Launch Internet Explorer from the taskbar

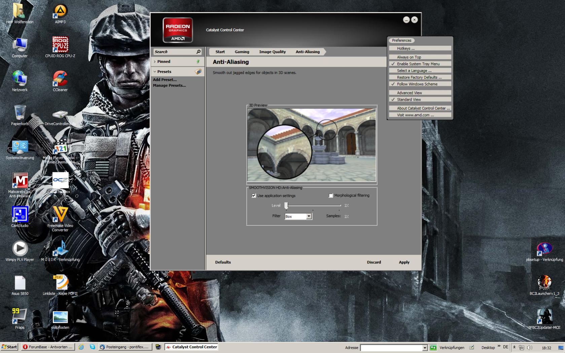[81, 347]
